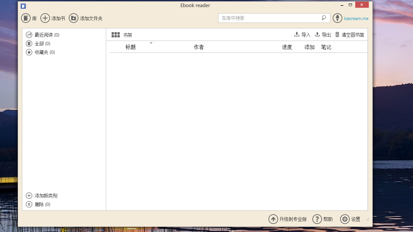Toggle the 标题 column sort arrow
Image resolution: width=413 pixels, height=232 pixels.
pyautogui.click(x=151, y=43)
